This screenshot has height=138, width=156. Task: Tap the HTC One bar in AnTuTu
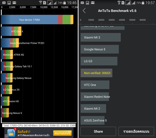point(95,85)
